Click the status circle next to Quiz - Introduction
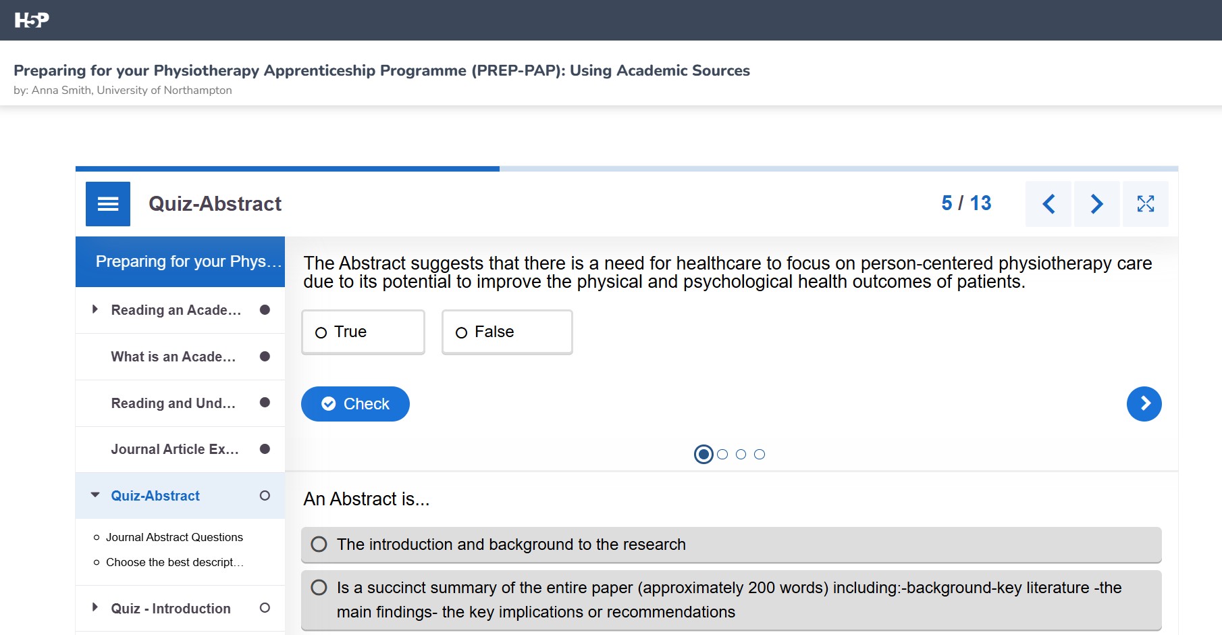The image size is (1222, 635). pyautogui.click(x=263, y=608)
